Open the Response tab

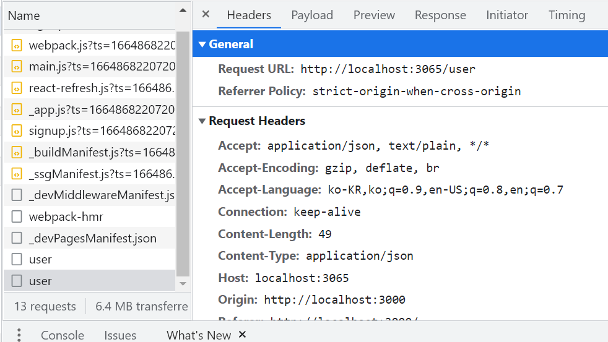[440, 15]
